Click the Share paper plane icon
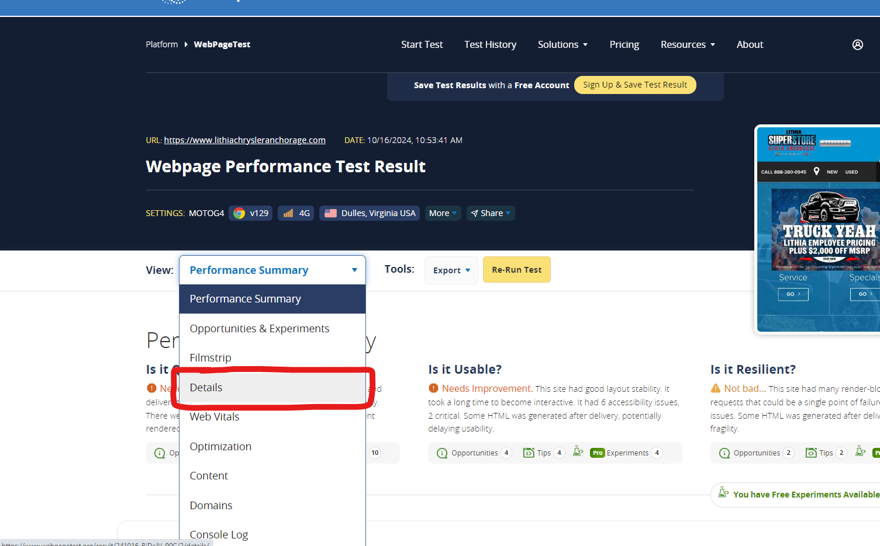Screen dimensions: 880x546 (x=474, y=214)
